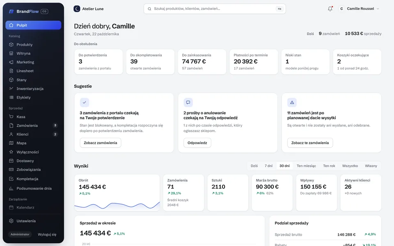394x246 pixels.
Task: Click the Zobacz te zamówienia button
Action: [310, 143]
